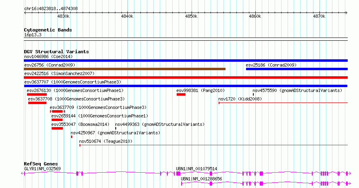This screenshot has width=359, height=188.
Task: Open the GLYR1|NM_032569 gene label
Action: click(x=42, y=169)
